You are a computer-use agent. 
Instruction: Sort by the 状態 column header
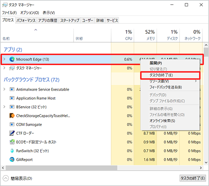(x=92, y=35)
